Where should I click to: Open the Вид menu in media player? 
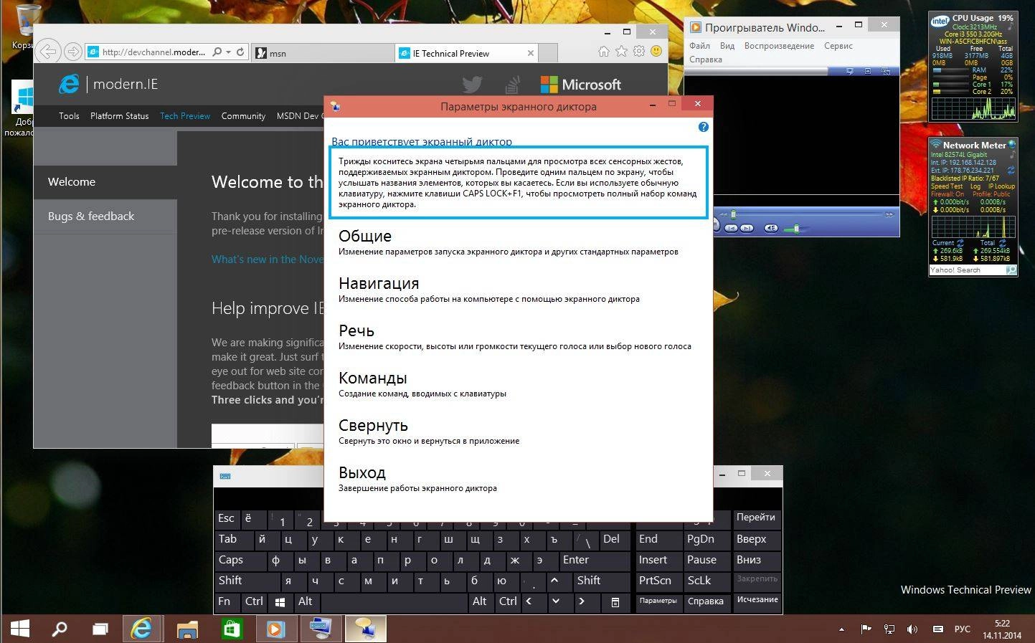click(x=727, y=46)
